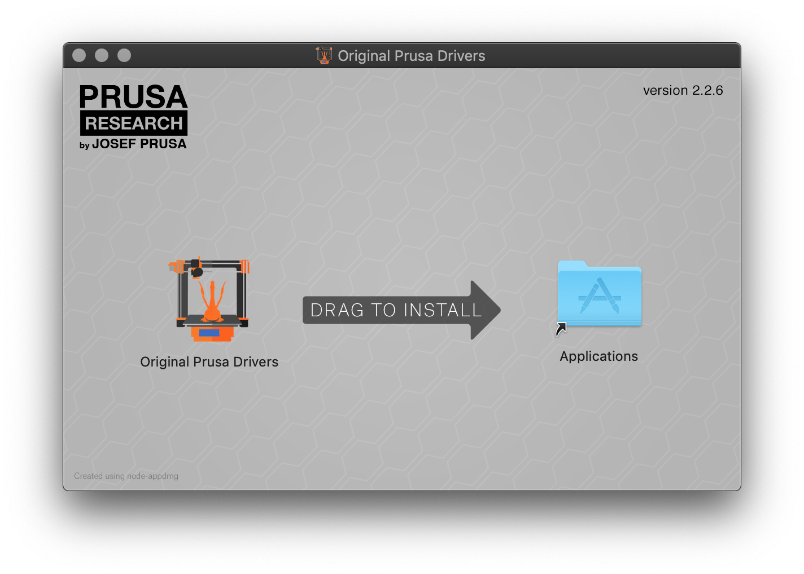Click the green traffic light button
Viewport: 804px width, 574px height.
[124, 55]
